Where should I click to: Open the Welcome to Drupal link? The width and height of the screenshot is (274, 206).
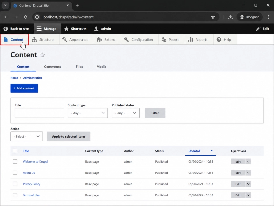pyautogui.click(x=35, y=162)
